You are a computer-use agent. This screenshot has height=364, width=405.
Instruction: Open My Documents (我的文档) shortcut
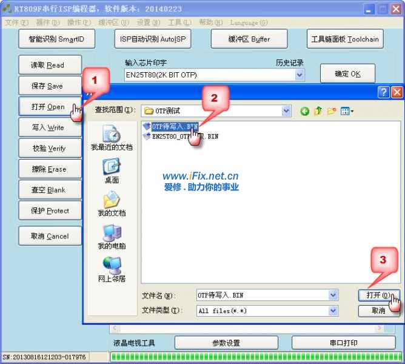112,204
